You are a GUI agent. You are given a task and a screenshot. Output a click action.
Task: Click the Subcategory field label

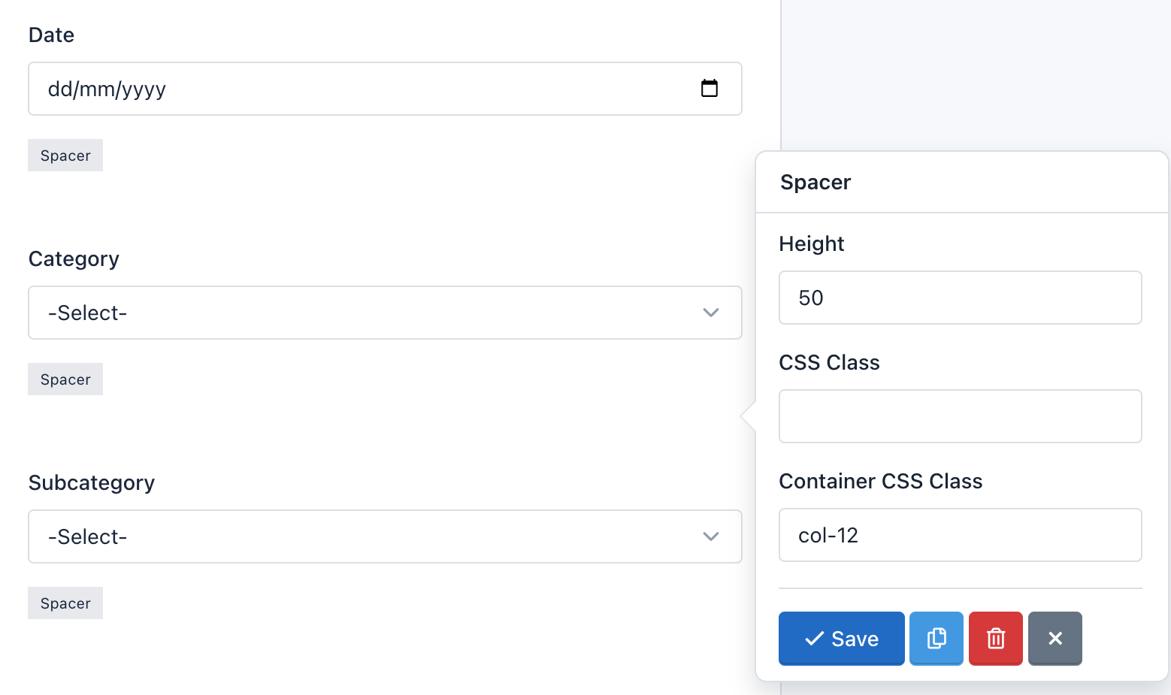(x=92, y=483)
